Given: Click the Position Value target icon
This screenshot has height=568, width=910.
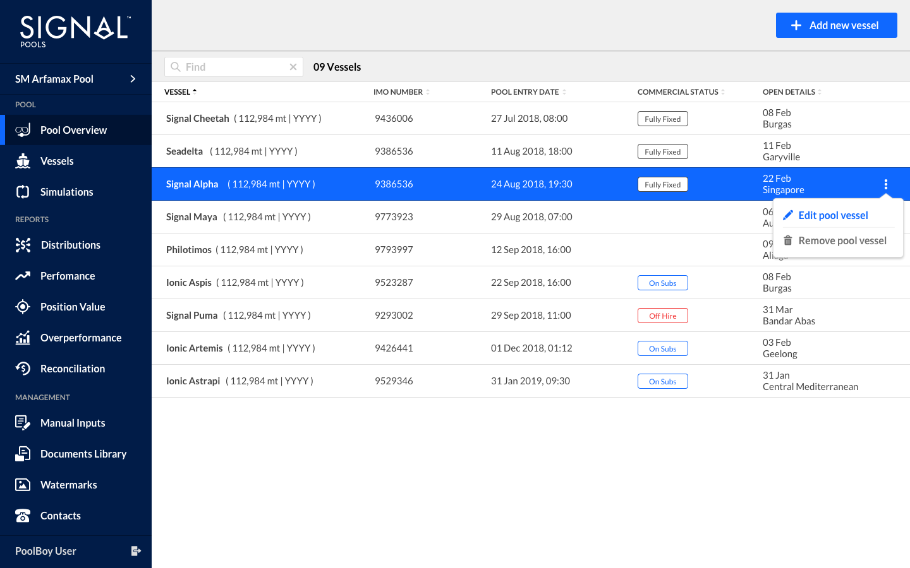Looking at the screenshot, I should [x=23, y=307].
